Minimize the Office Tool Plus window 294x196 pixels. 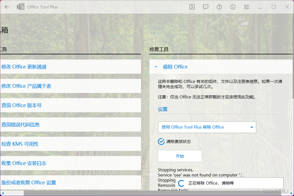pyautogui.click(x=260, y=8)
